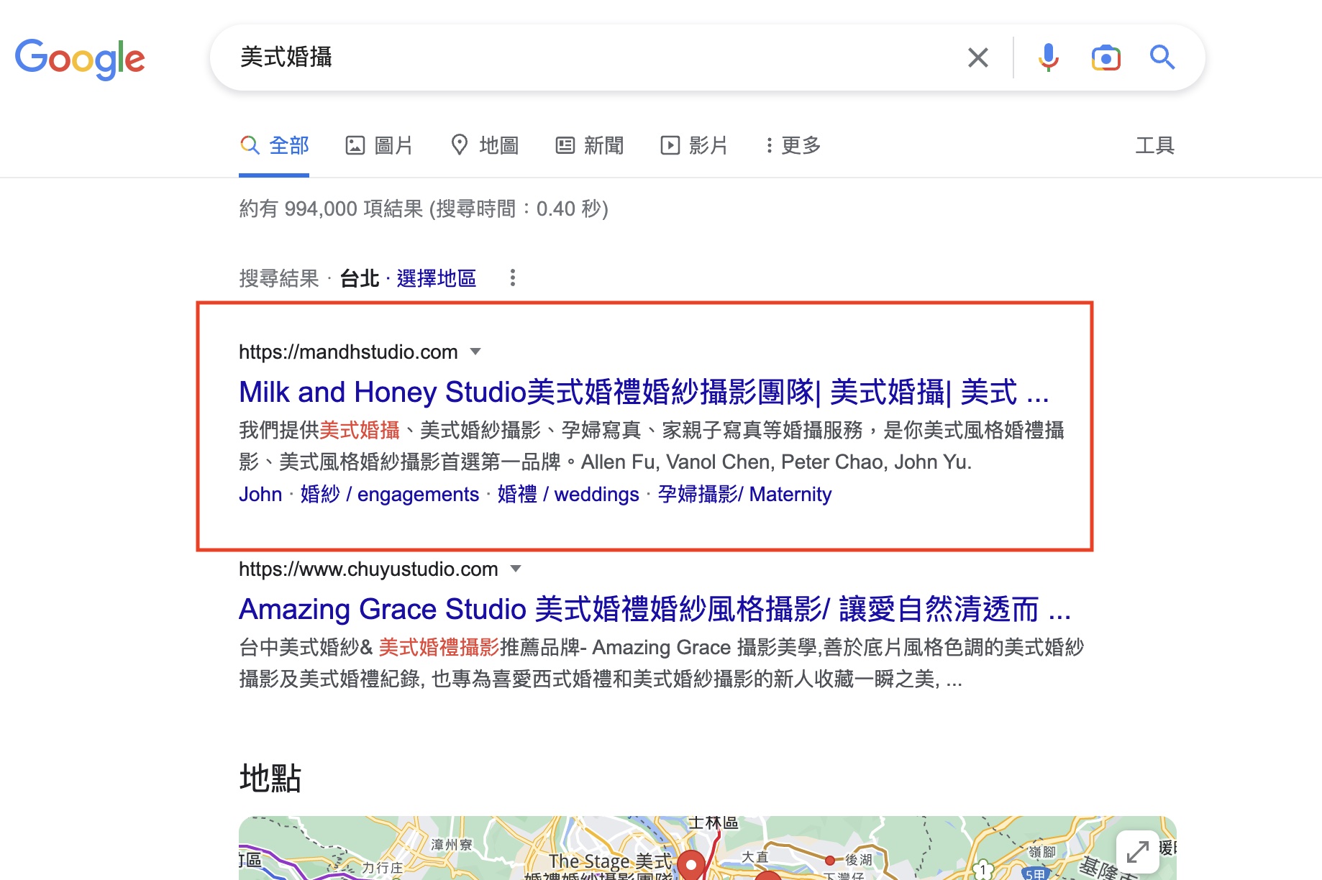Switch to the 圖片 tab
The width and height of the screenshot is (1322, 880).
379,146
